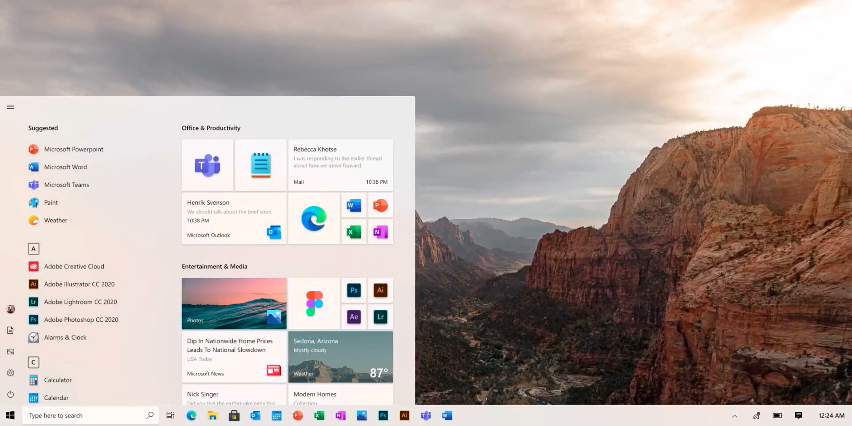The image size is (852, 426).
Task: Open the Figma tile
Action: coord(314,304)
